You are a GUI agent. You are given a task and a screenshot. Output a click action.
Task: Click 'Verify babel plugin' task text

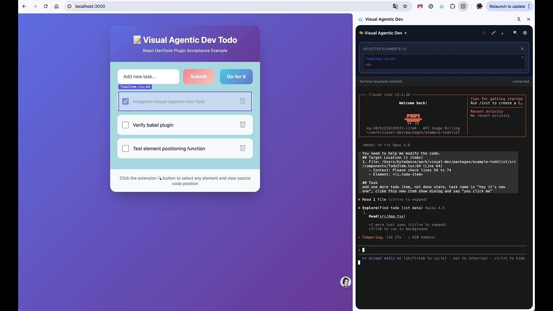click(x=153, y=125)
